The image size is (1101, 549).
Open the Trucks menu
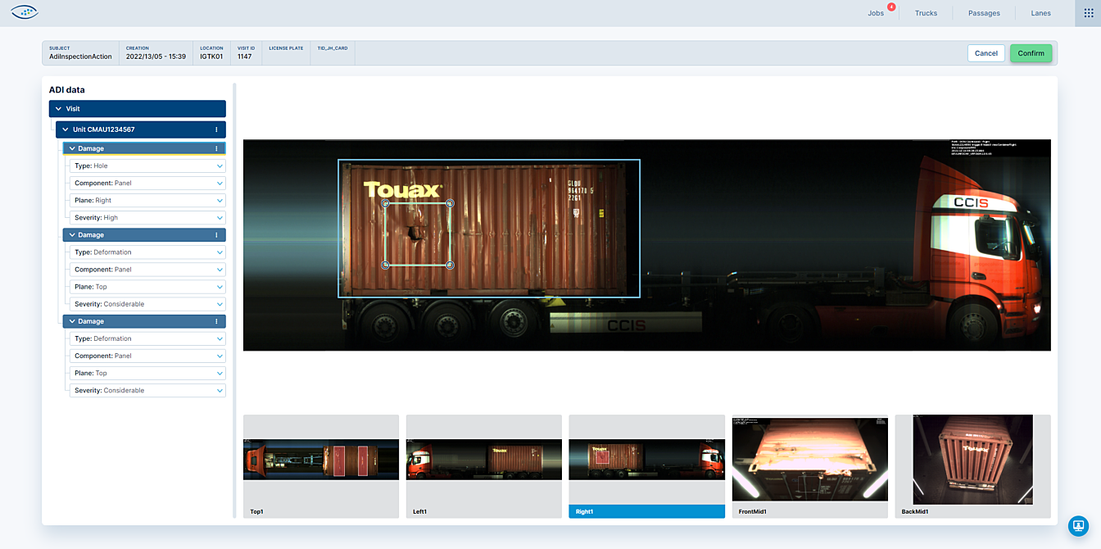[x=926, y=13]
